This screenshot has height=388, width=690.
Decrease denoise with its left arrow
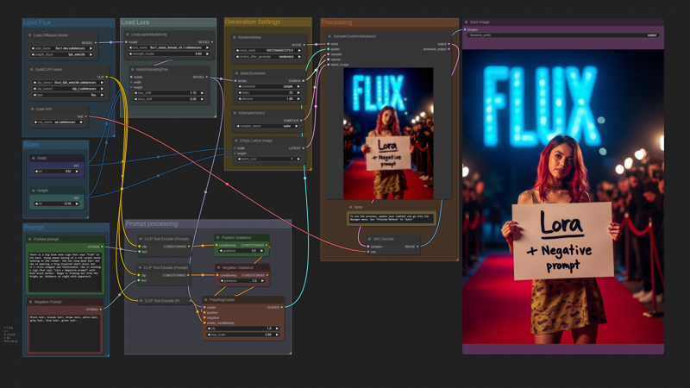click(x=240, y=99)
